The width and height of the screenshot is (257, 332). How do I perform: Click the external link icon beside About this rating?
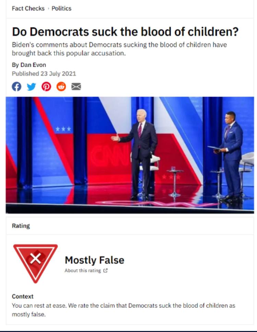pyautogui.click(x=106, y=271)
